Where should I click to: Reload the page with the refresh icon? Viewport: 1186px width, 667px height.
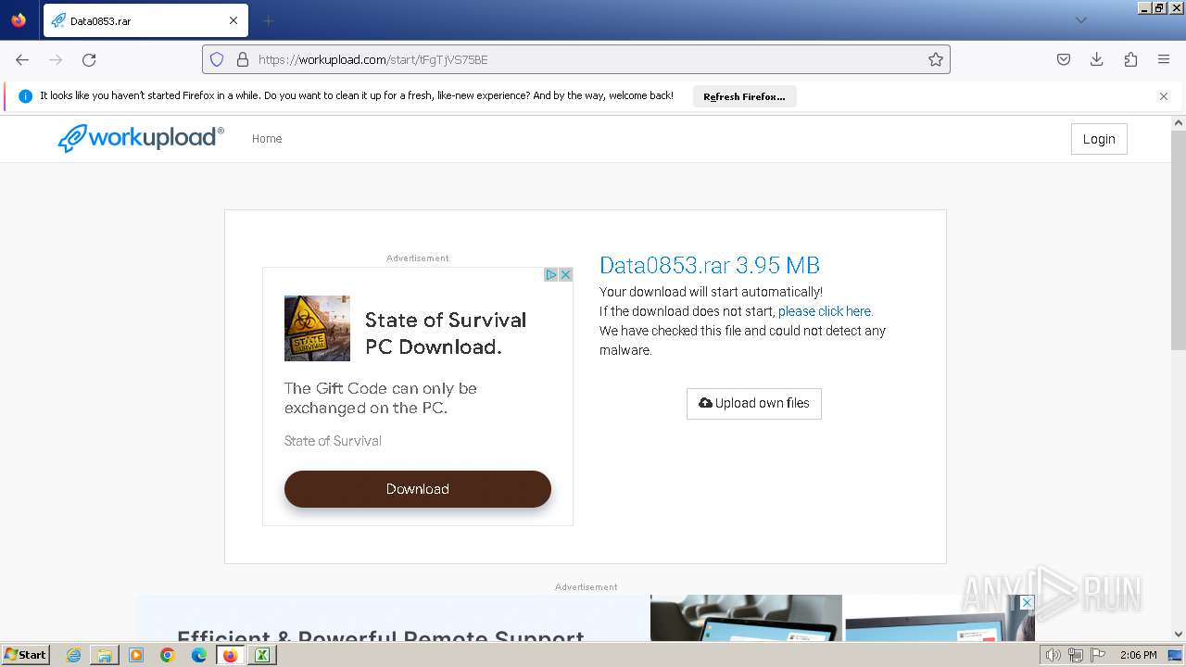pyautogui.click(x=89, y=59)
